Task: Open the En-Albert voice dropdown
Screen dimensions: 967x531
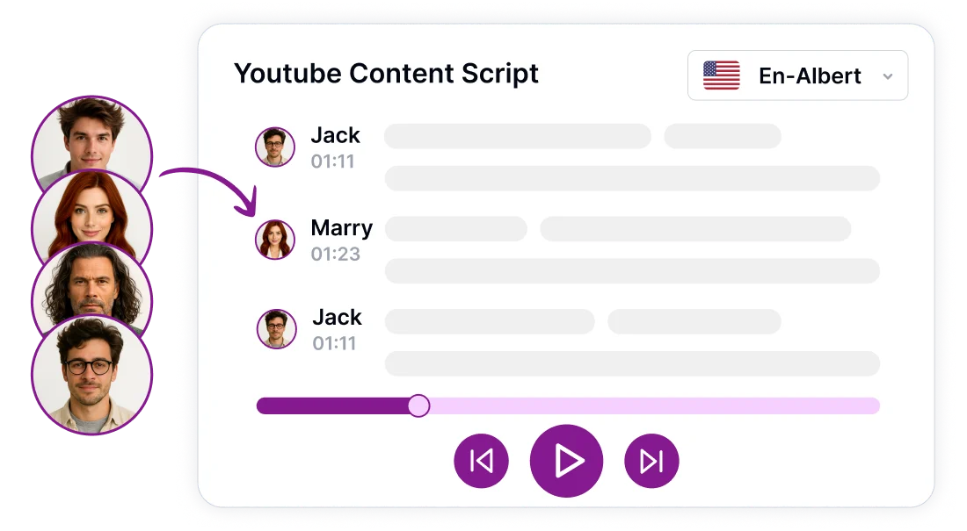Action: coord(797,76)
